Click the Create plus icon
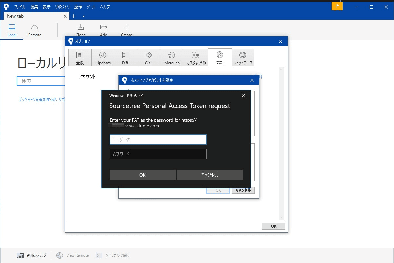Screen dimensions: 394x263 pyautogui.click(x=126, y=28)
